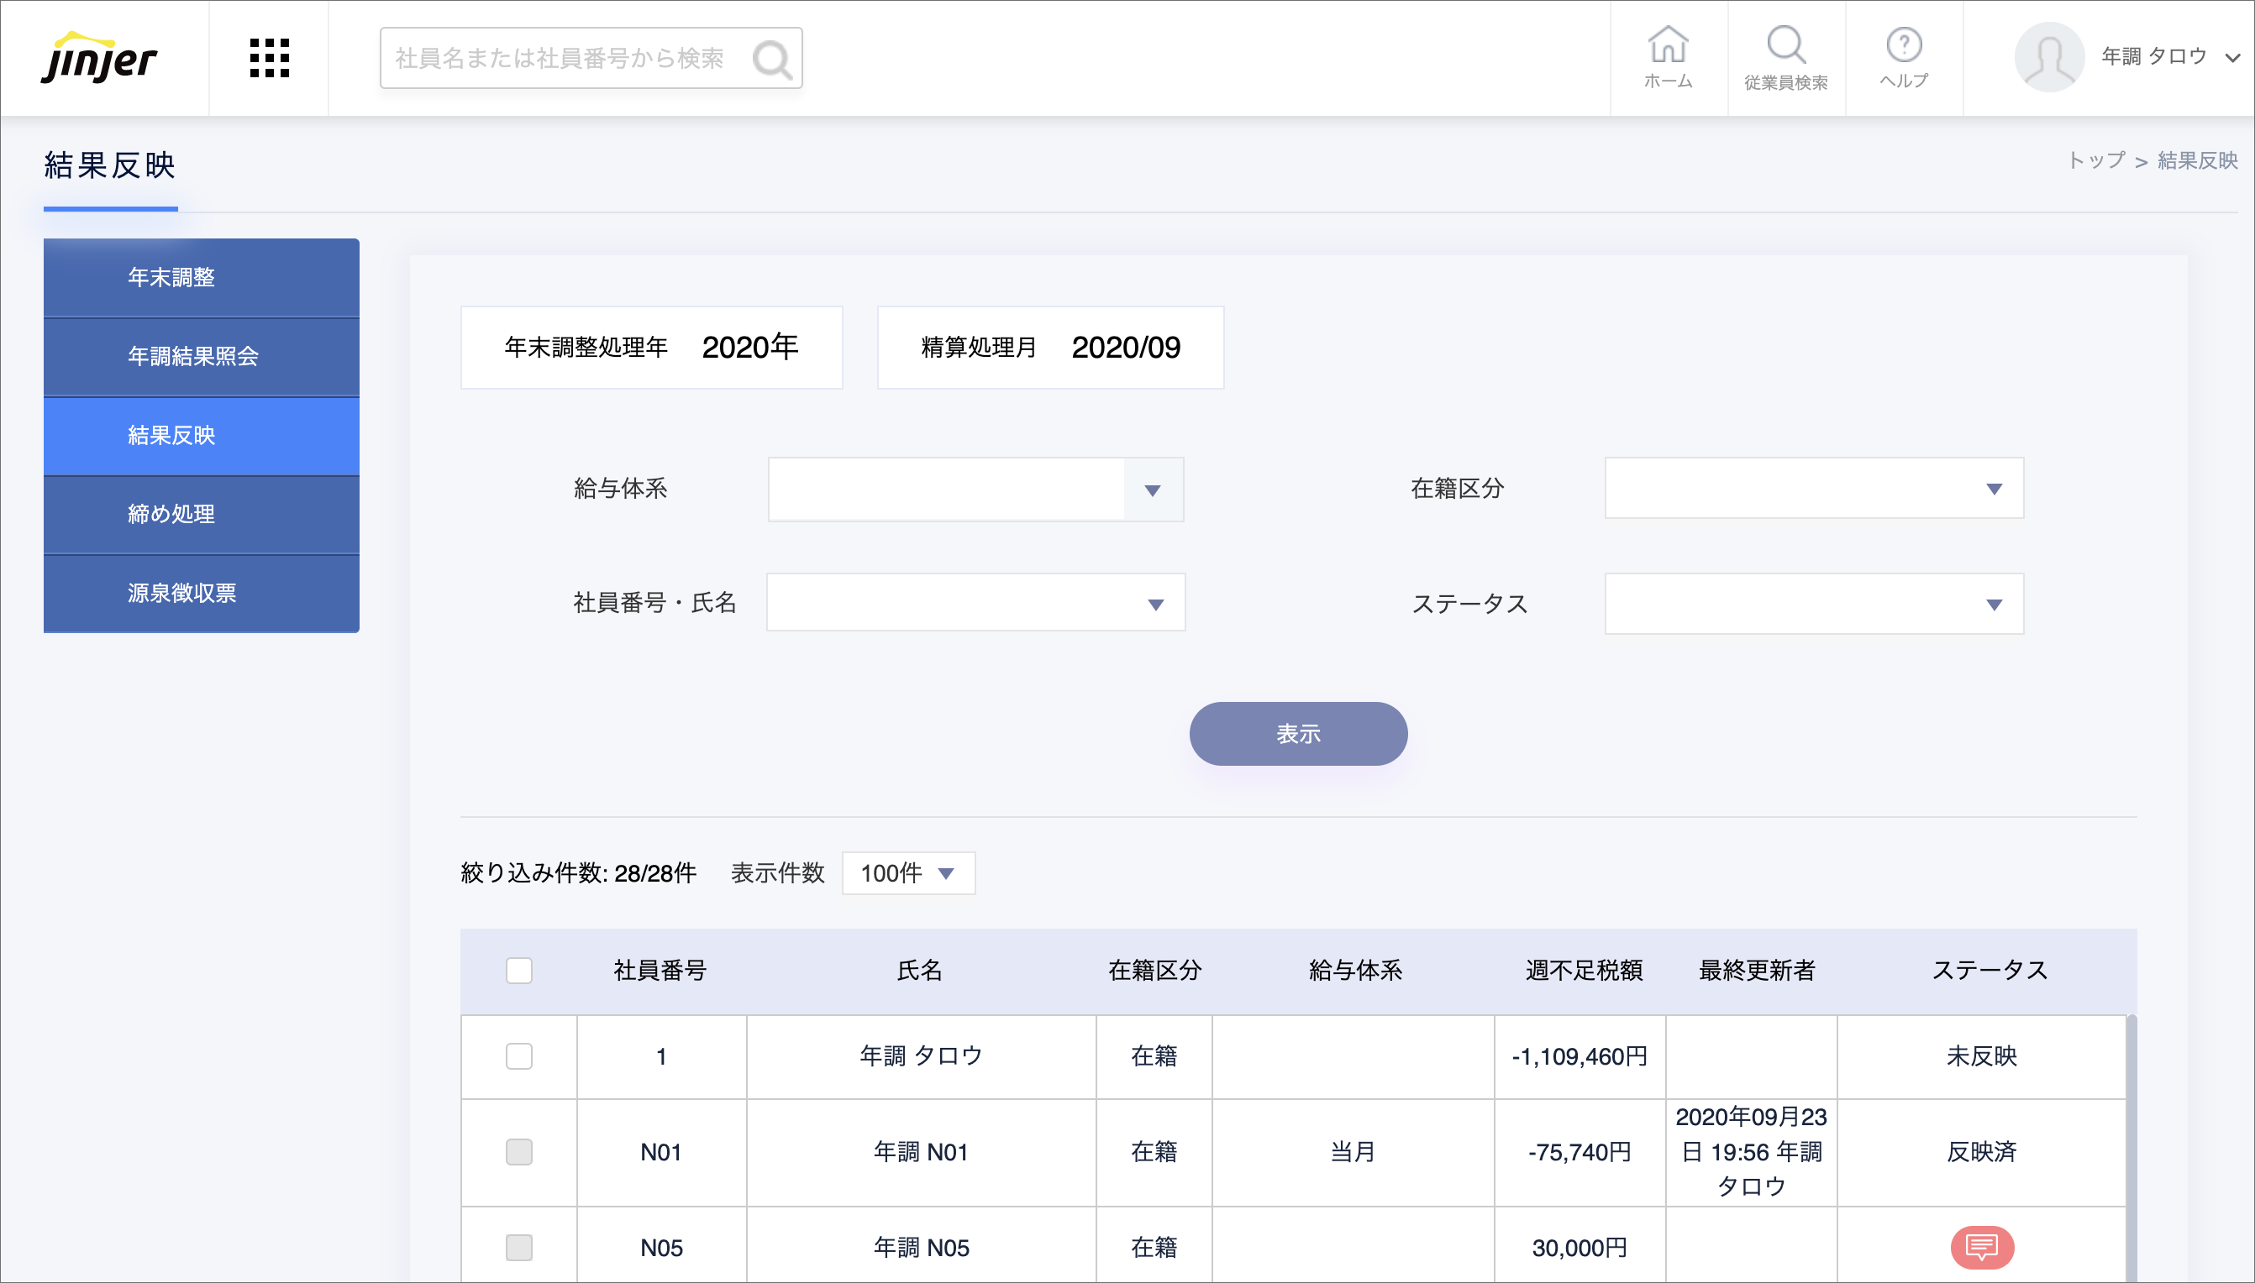This screenshot has width=2255, height=1283.
Task: Click the search magnifier icon in search box
Action: pos(772,59)
